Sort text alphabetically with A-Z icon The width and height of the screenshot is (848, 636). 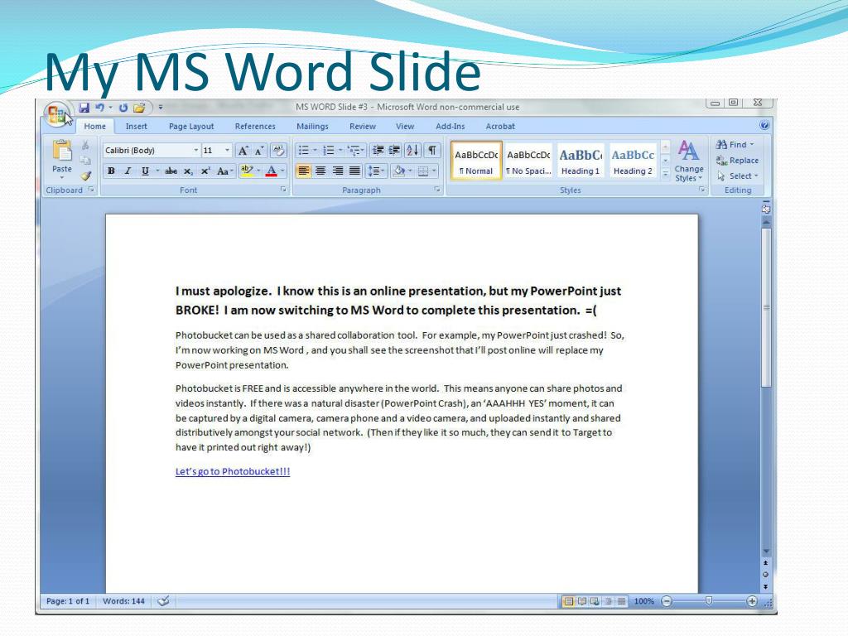coord(412,151)
